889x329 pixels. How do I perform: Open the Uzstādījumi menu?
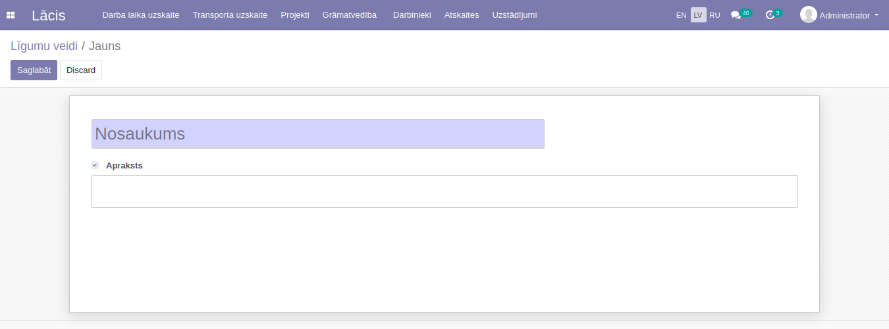[x=514, y=15]
